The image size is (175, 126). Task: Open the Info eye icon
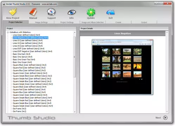click(72, 12)
